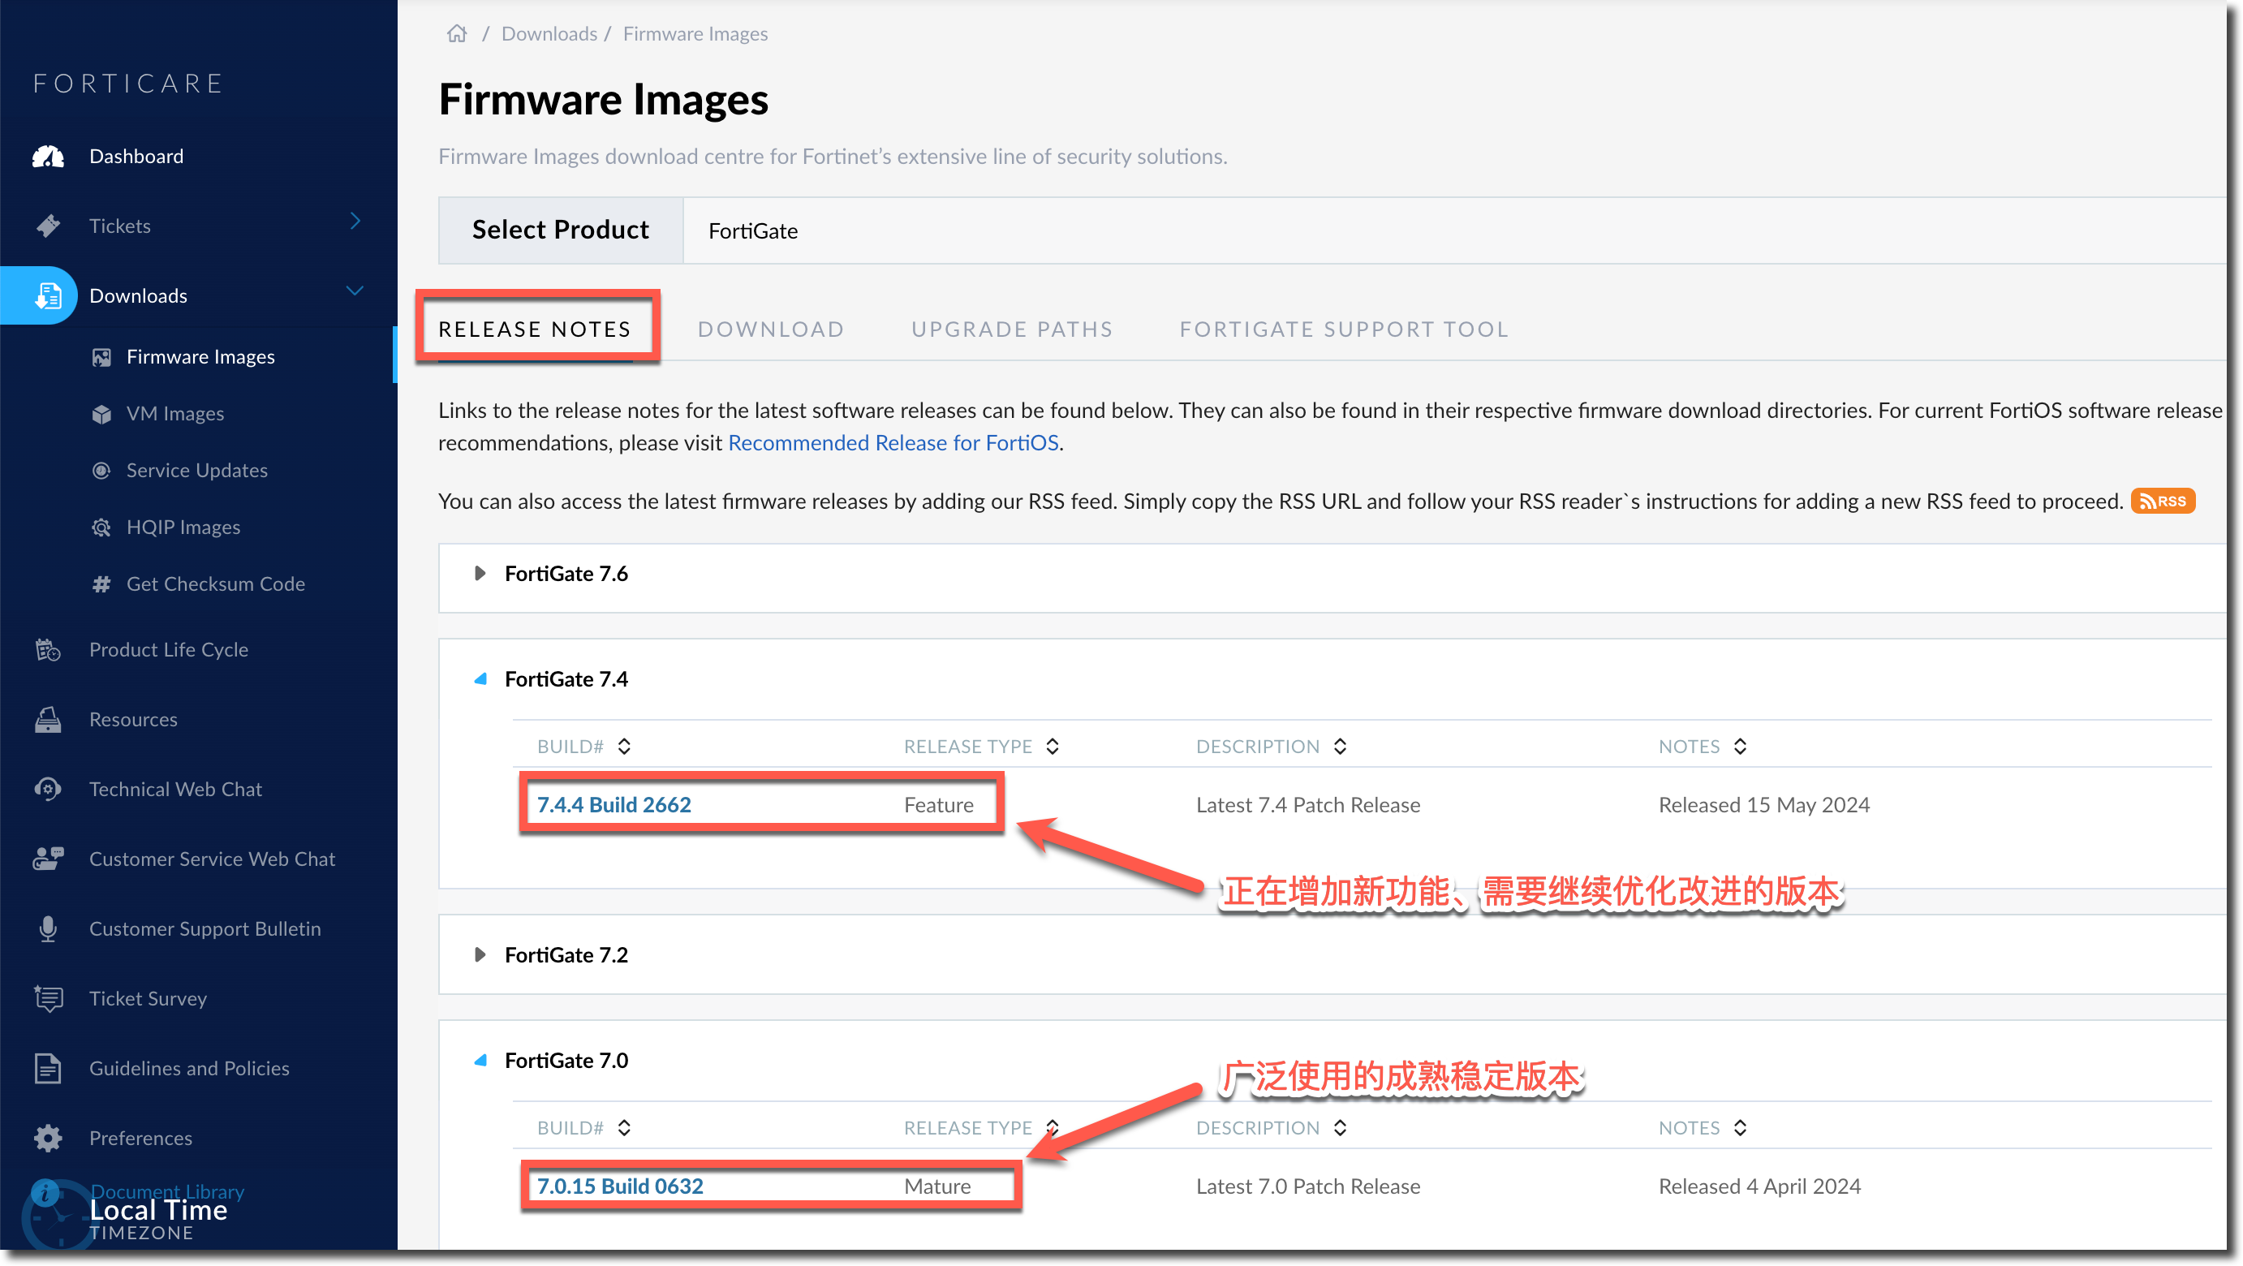Open Customer Support Bulletin microphone icon

(x=48, y=929)
